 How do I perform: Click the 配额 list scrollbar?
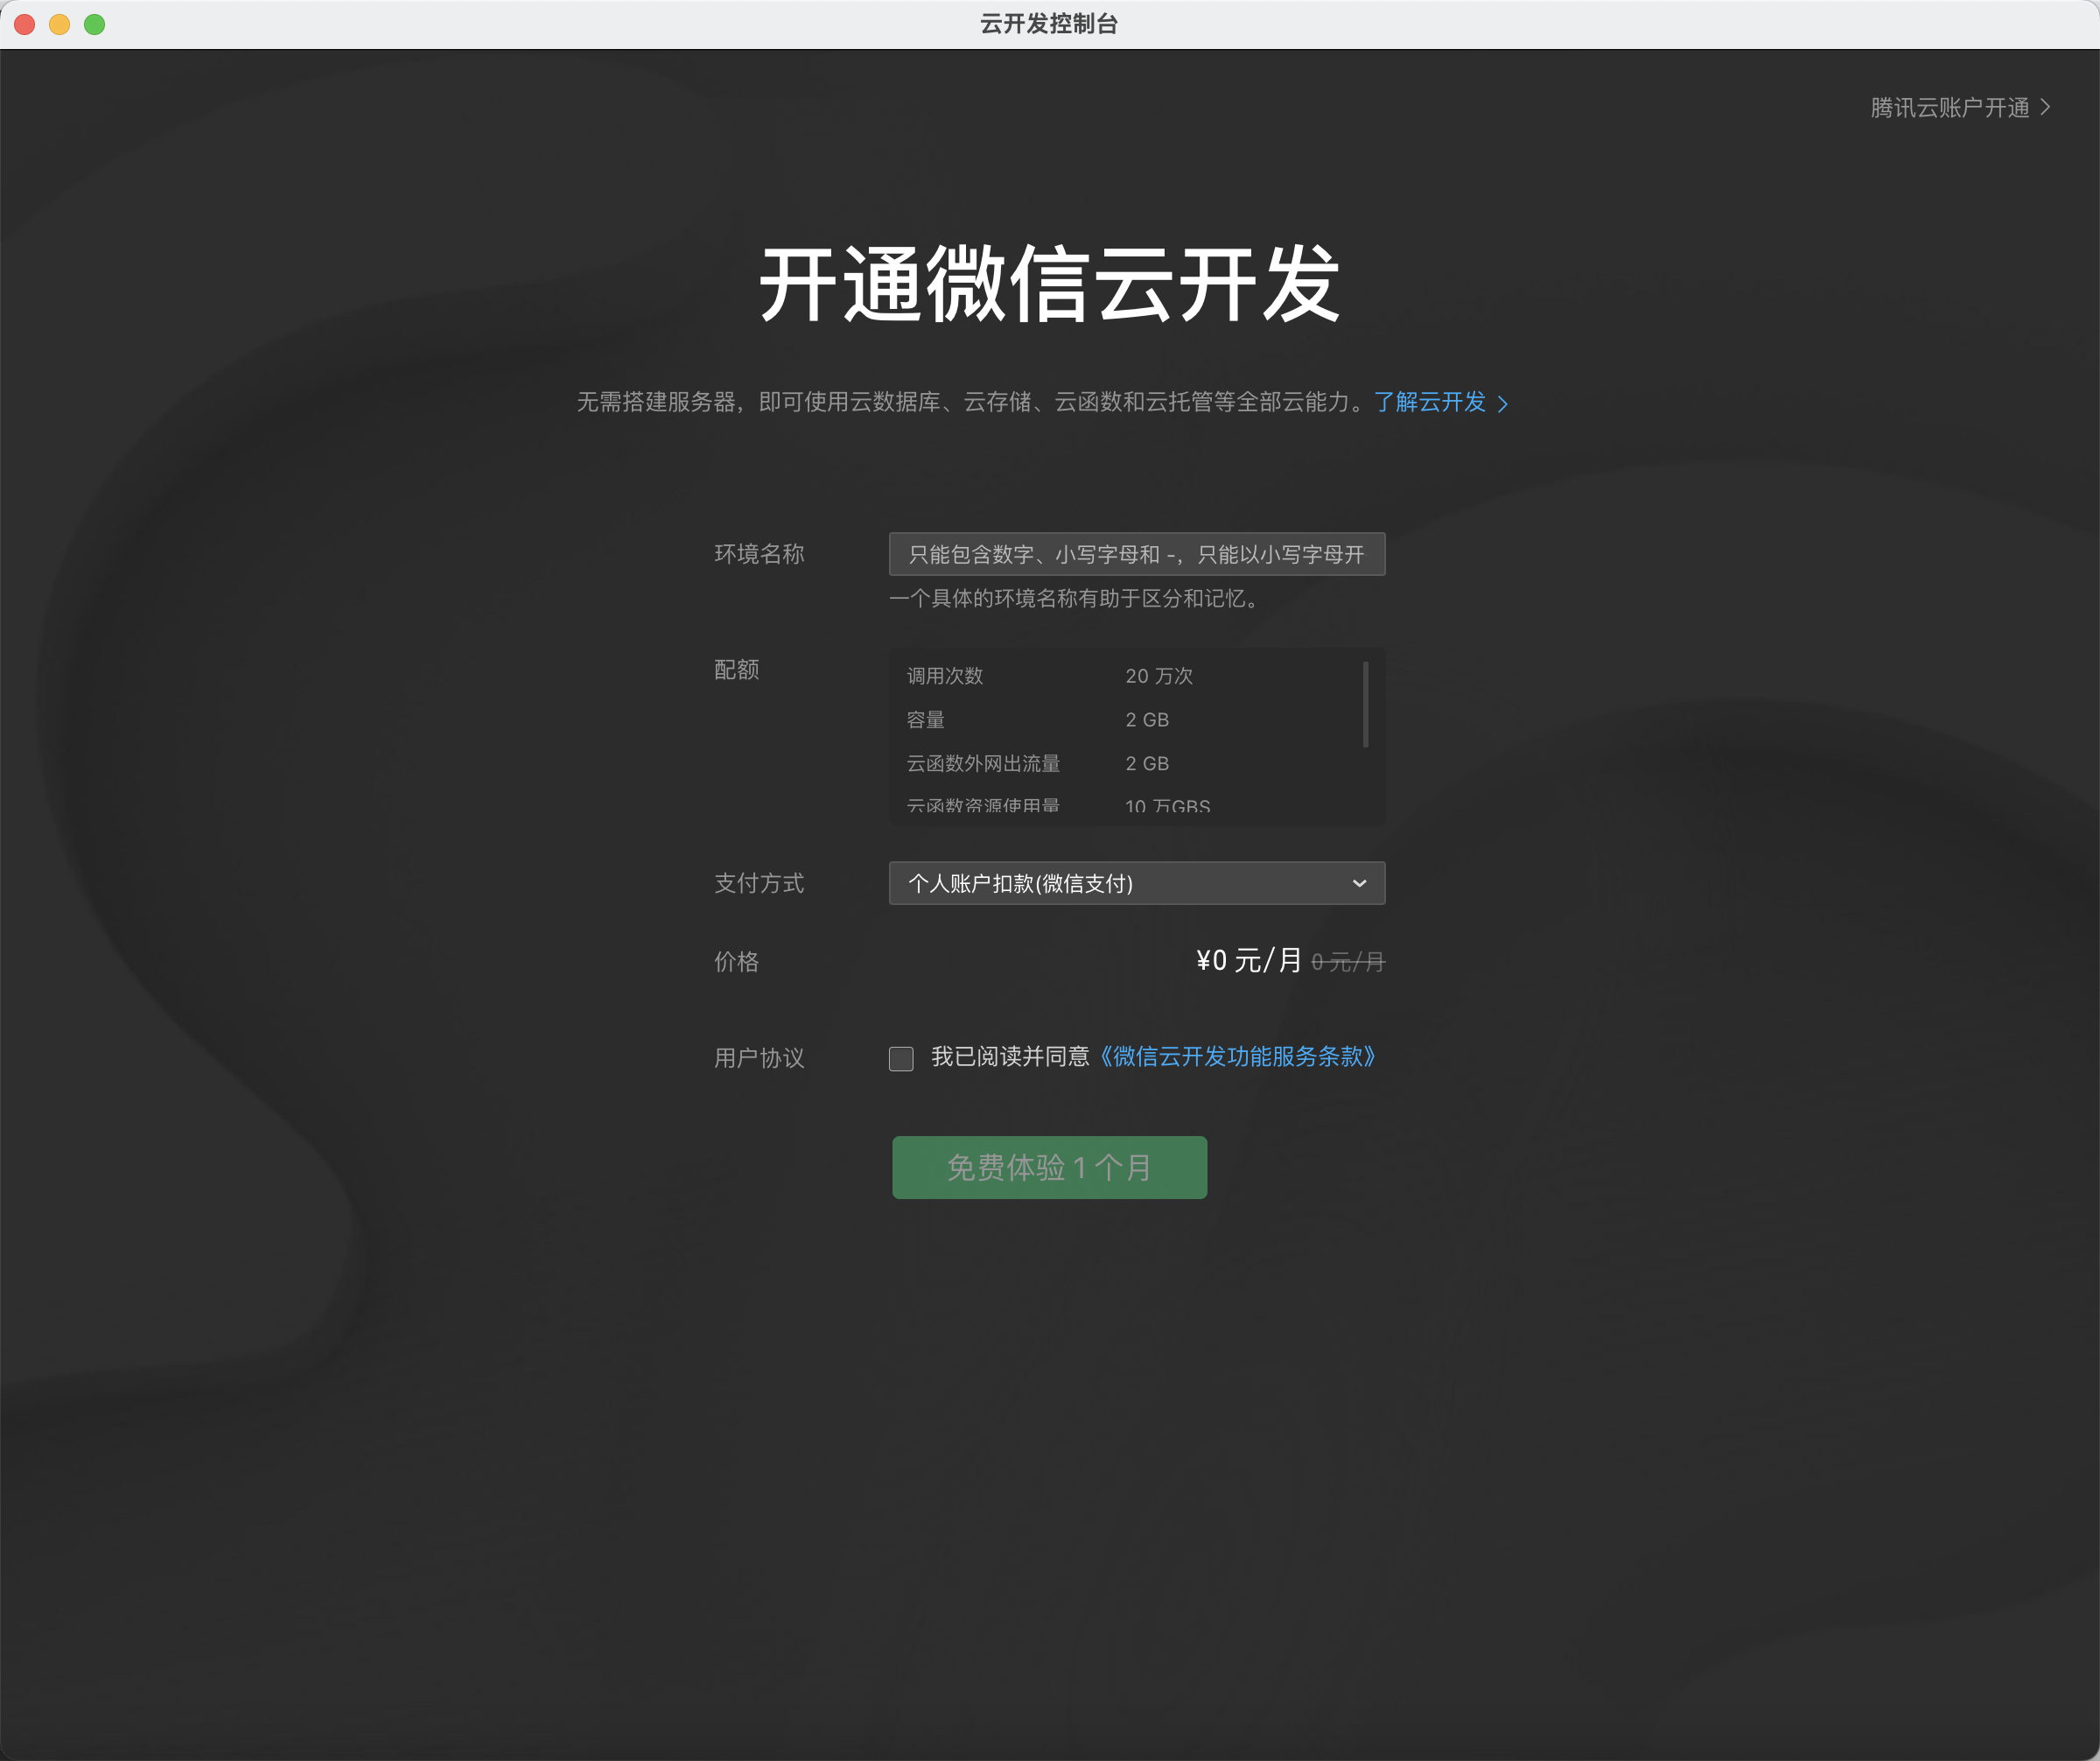(1365, 704)
